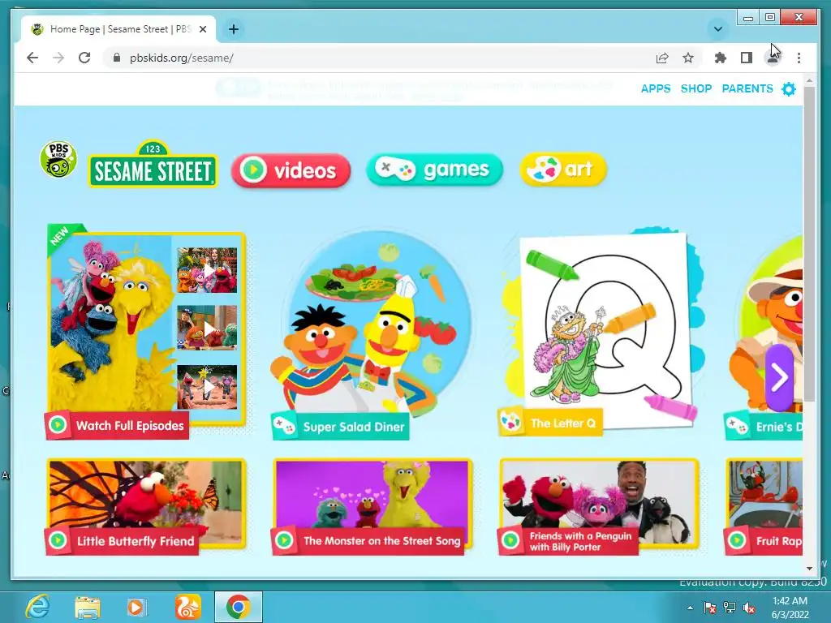
Task: Open Ernie's game card at right edge
Action: point(764,337)
